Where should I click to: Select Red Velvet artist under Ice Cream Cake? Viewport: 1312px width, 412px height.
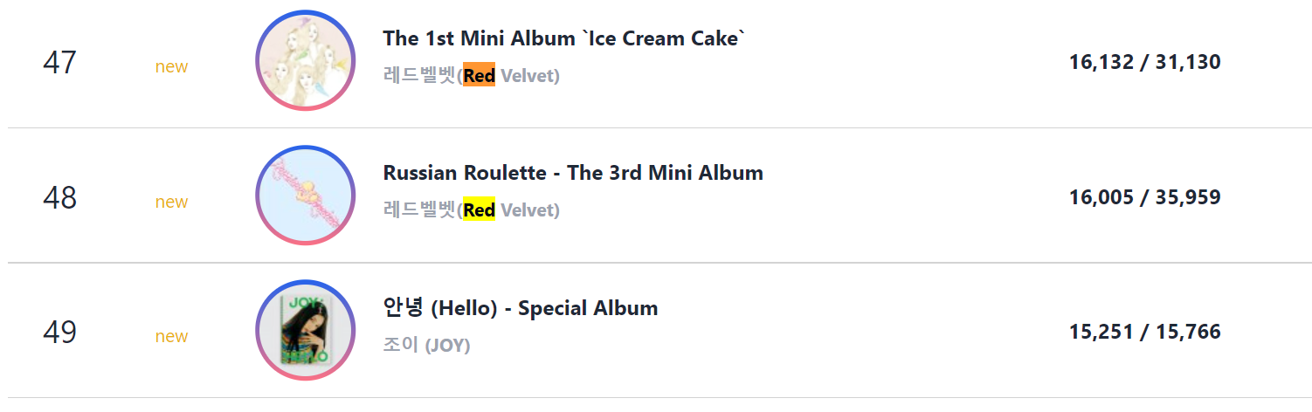tap(472, 76)
